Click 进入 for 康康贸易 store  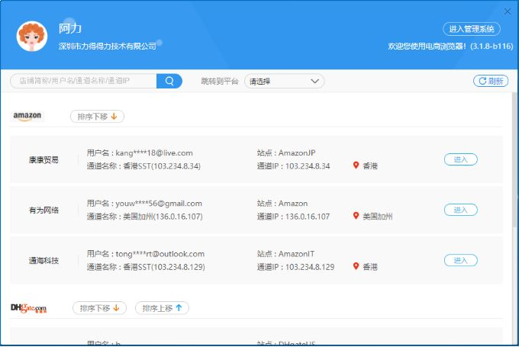point(460,159)
